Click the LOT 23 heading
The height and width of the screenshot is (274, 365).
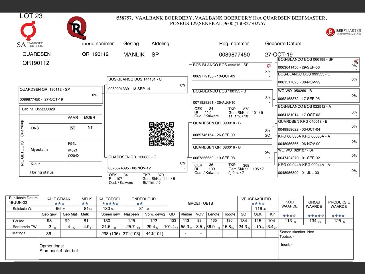click(31, 16)
